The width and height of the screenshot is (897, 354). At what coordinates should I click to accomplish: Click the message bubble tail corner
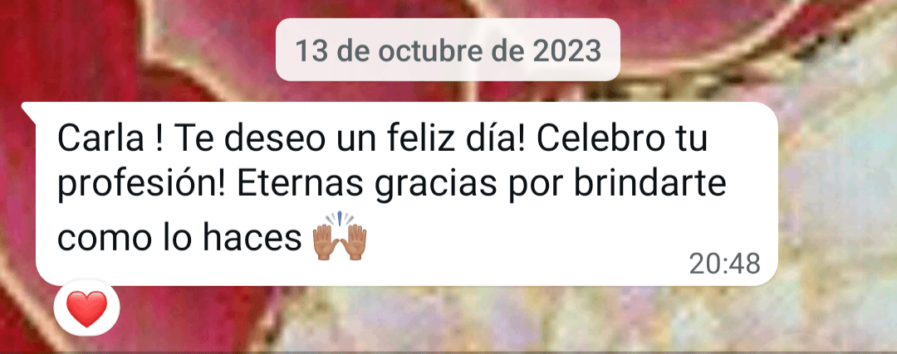[28, 109]
